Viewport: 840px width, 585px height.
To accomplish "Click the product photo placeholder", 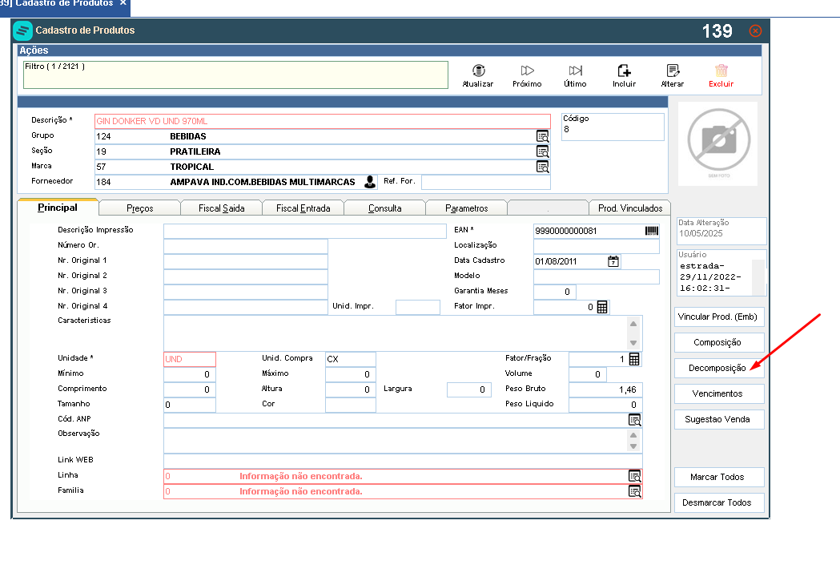I will tap(718, 143).
